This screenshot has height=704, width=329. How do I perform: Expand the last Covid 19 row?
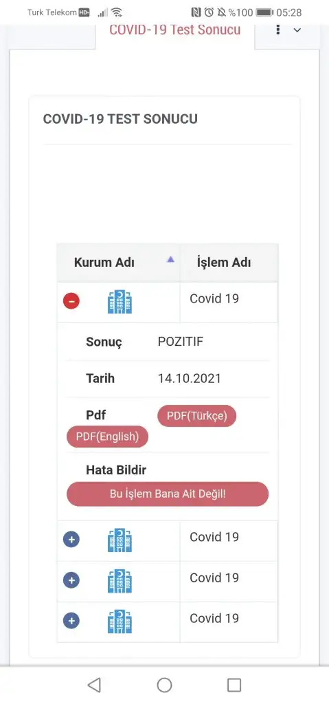click(x=71, y=621)
